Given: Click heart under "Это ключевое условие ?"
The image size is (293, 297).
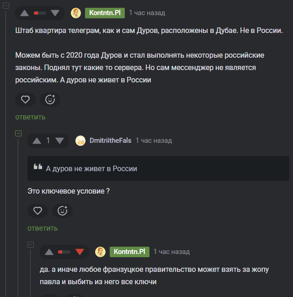Looking at the screenshot, I should [x=37, y=211].
